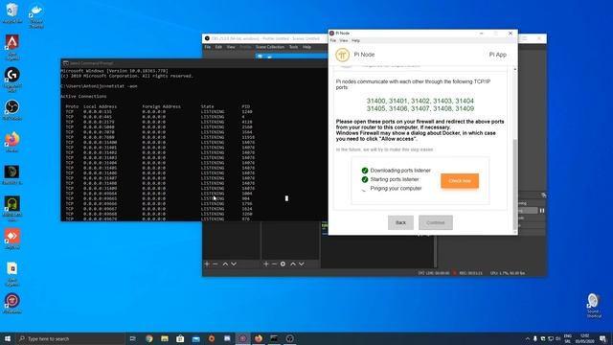Viewport: 613px width, 345px height.
Task: Click move scene down arrow in OBS
Action: pos(234,264)
